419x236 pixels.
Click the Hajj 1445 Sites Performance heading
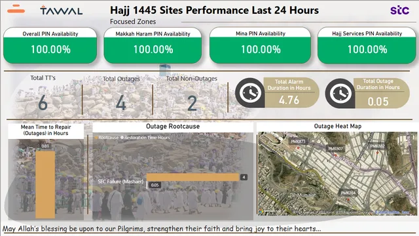tap(214, 10)
